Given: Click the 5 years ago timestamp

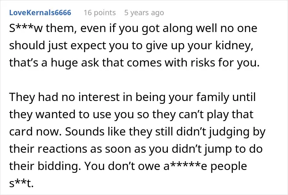Looking at the screenshot, I should 144,13.
